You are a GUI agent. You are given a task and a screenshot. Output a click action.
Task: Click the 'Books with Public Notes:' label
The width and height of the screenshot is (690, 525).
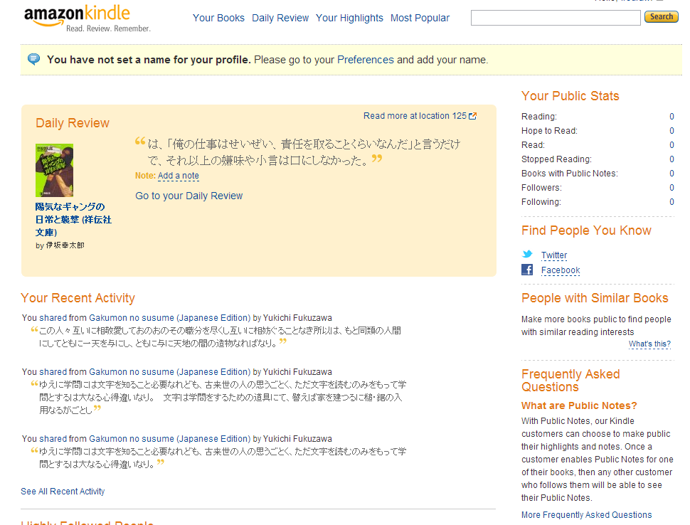pyautogui.click(x=569, y=174)
